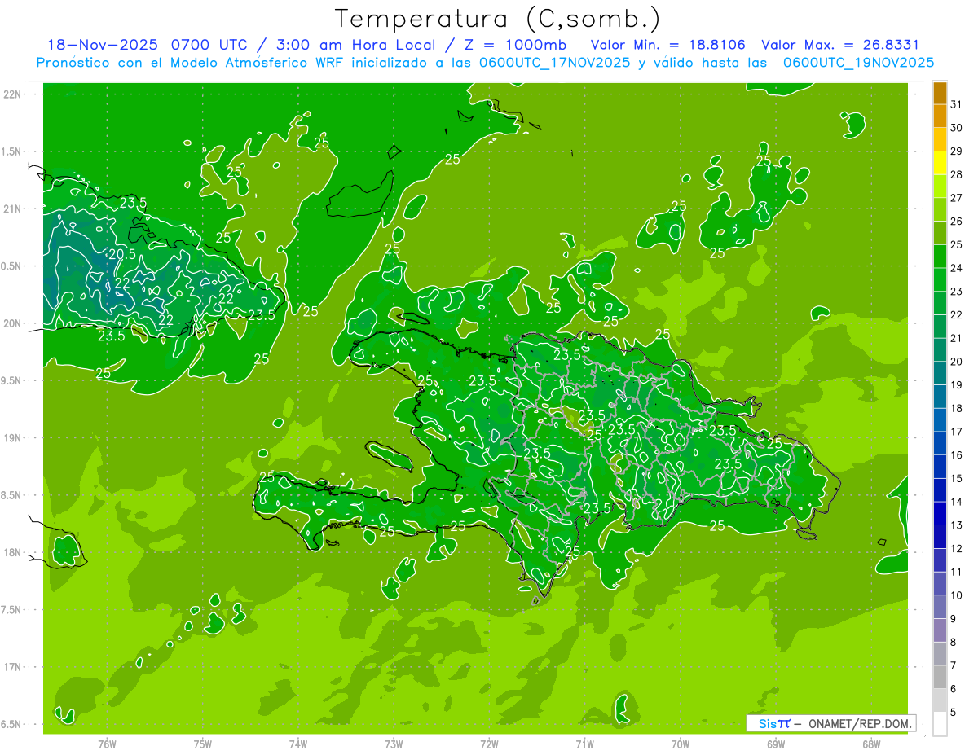Click 'Valor Max. = 26.8331' readout

[x=840, y=45]
